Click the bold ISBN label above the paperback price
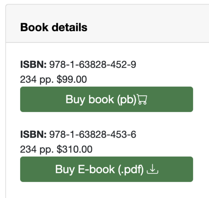The image size is (209, 198). point(33,65)
